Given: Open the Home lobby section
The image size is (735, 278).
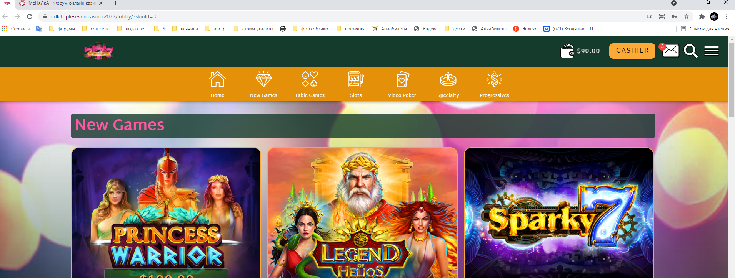Looking at the screenshot, I should coord(217,85).
